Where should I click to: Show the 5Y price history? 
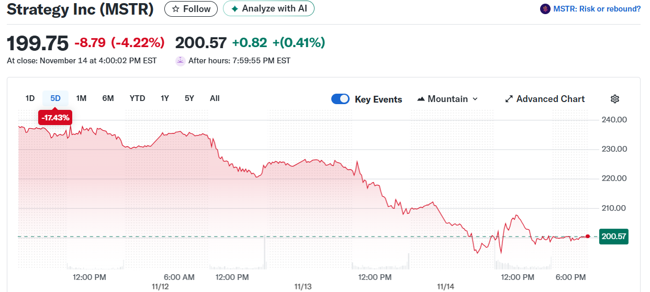[x=189, y=98]
